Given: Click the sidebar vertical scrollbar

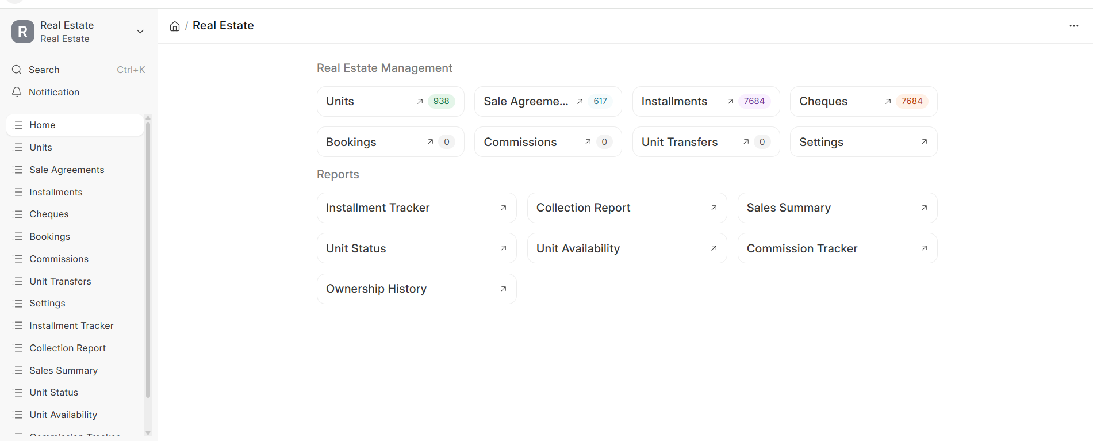Looking at the screenshot, I should tap(148, 259).
